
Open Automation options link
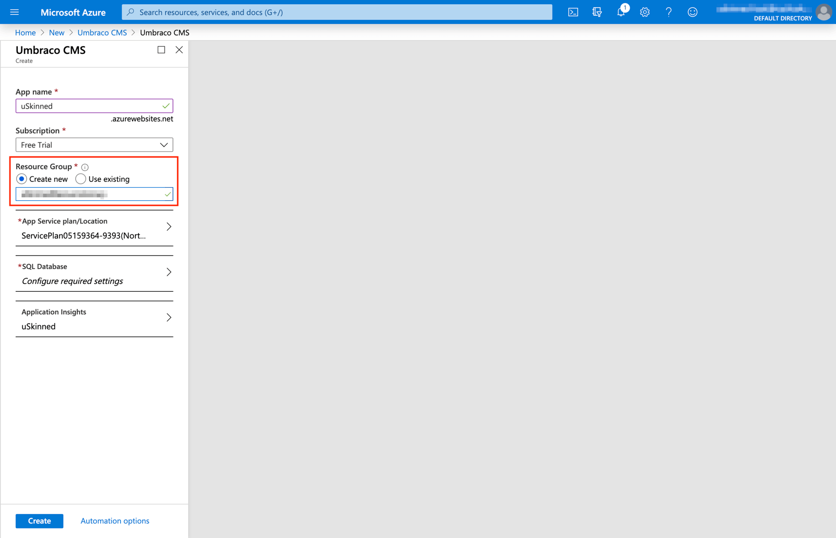[x=115, y=521]
